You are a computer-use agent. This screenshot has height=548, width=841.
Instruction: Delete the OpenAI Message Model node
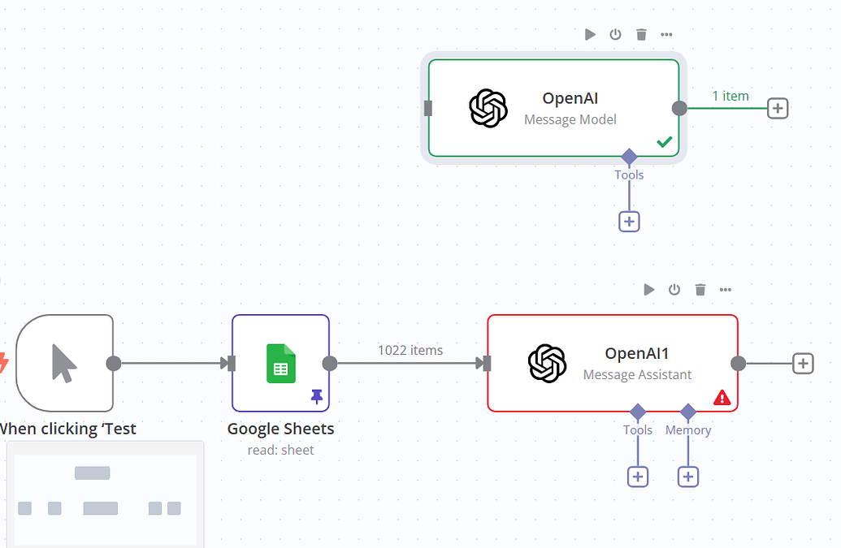coord(641,35)
